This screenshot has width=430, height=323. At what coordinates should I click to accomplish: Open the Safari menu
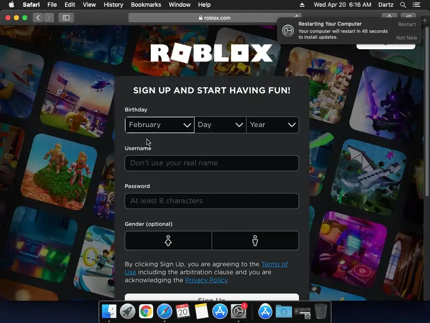(31, 5)
